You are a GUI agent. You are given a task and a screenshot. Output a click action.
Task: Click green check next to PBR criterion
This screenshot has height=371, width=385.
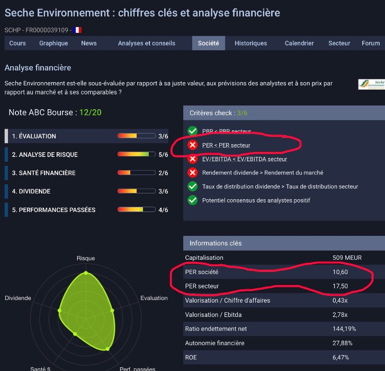193,131
